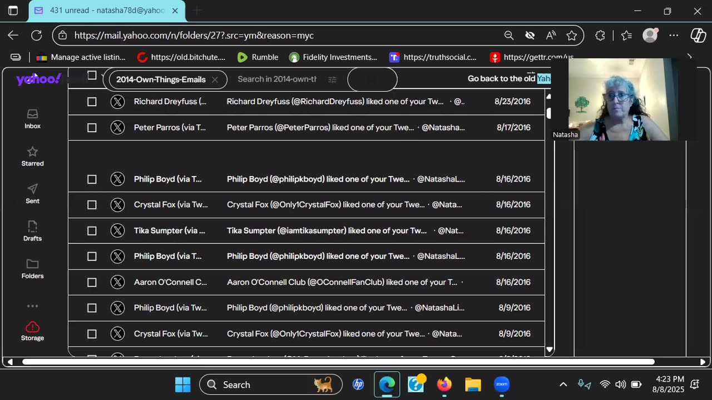Add this page to favorites with the star
This screenshot has width=712, height=400.
click(572, 35)
